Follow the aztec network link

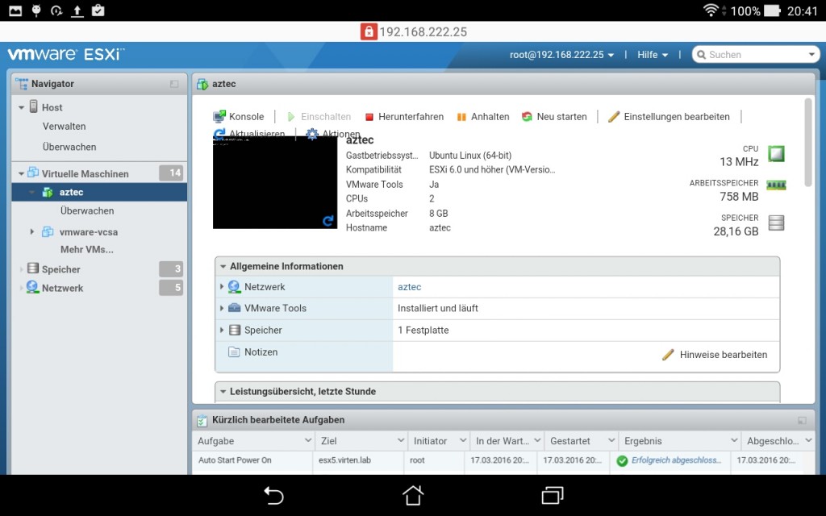pyautogui.click(x=409, y=286)
